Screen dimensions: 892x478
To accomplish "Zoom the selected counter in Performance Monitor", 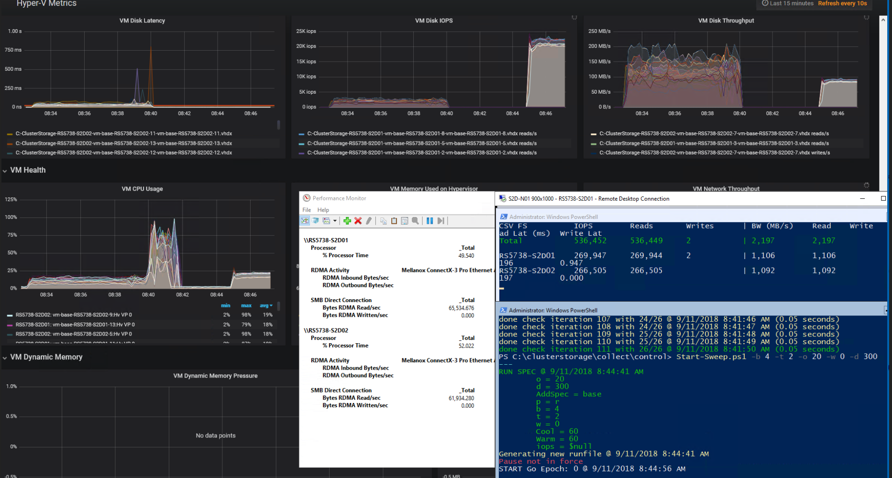I will [x=415, y=220].
